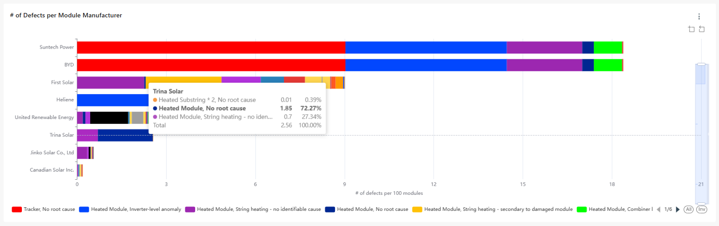
Task: Go to previous legend page arrow
Action: (658, 210)
